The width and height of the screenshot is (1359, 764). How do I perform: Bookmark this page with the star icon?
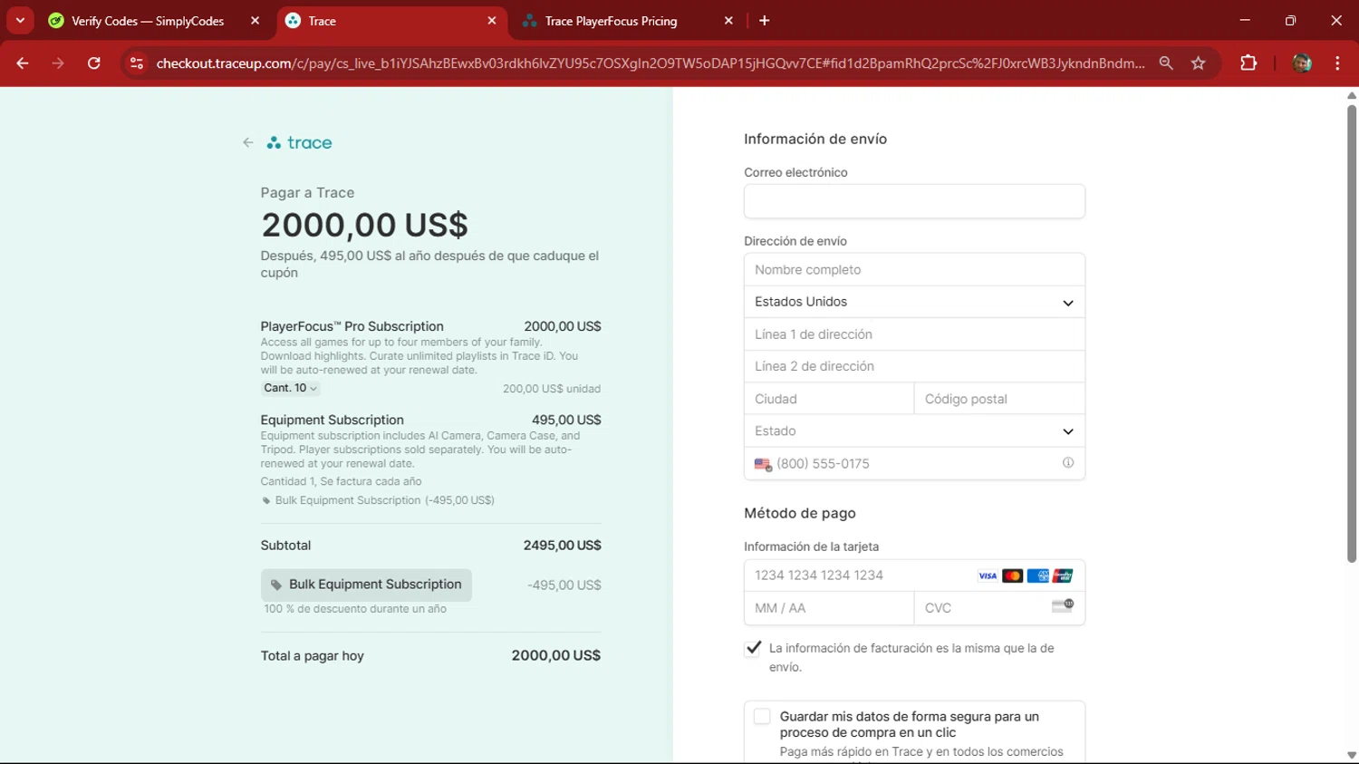tap(1199, 63)
